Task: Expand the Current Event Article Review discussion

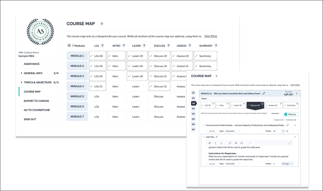Action: pyautogui.click(x=204, y=125)
